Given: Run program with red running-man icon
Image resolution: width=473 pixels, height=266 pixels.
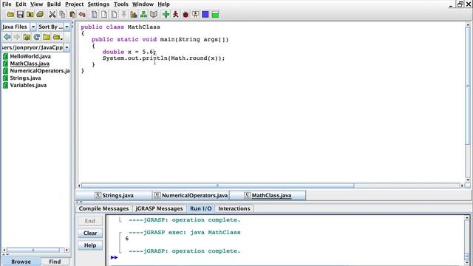Looking at the screenshot, I should [x=176, y=14].
